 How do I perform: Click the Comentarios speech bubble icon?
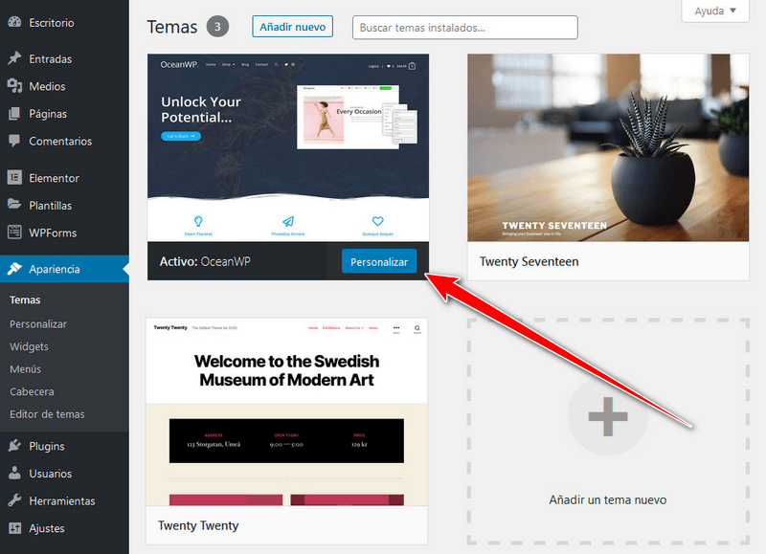14,141
